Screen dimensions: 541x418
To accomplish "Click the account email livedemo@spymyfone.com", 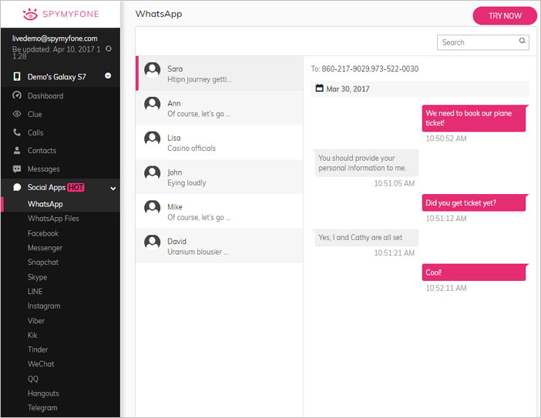I will [x=55, y=38].
